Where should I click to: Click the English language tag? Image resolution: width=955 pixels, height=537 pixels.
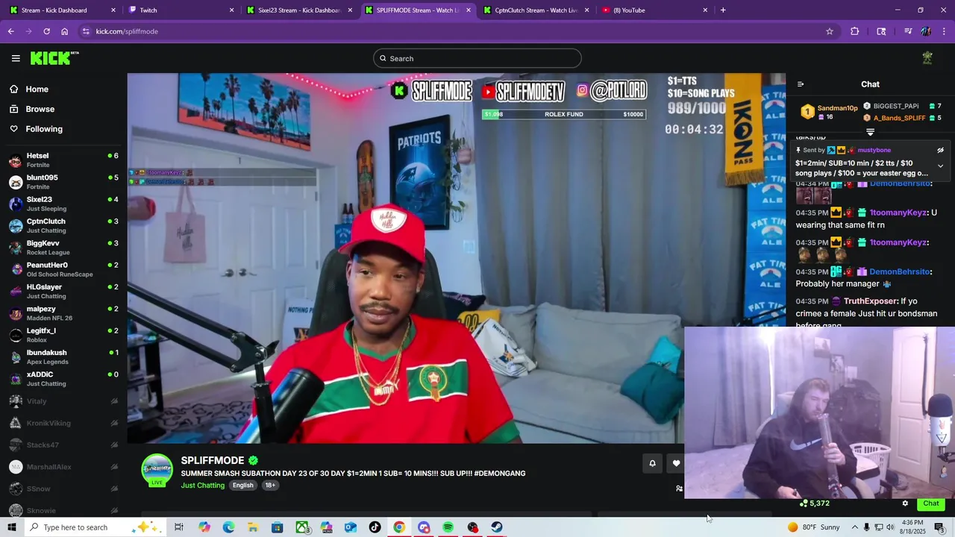coord(242,485)
